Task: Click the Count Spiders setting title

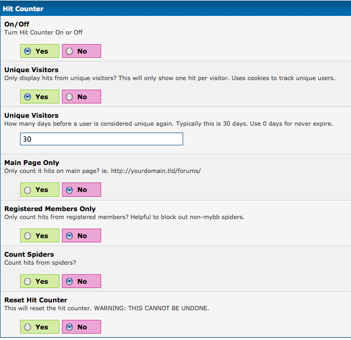Action: coord(29,254)
